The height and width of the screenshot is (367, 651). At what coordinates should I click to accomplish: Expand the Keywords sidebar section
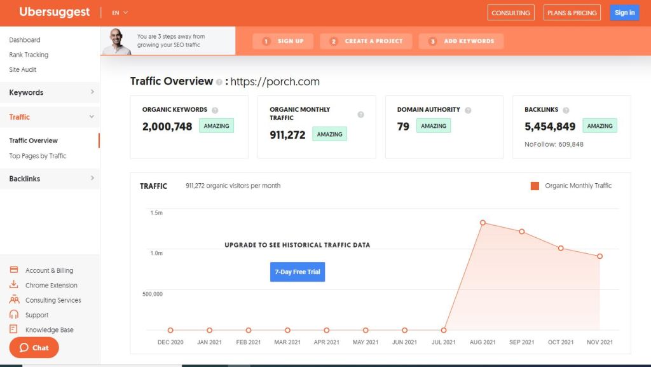pyautogui.click(x=50, y=92)
